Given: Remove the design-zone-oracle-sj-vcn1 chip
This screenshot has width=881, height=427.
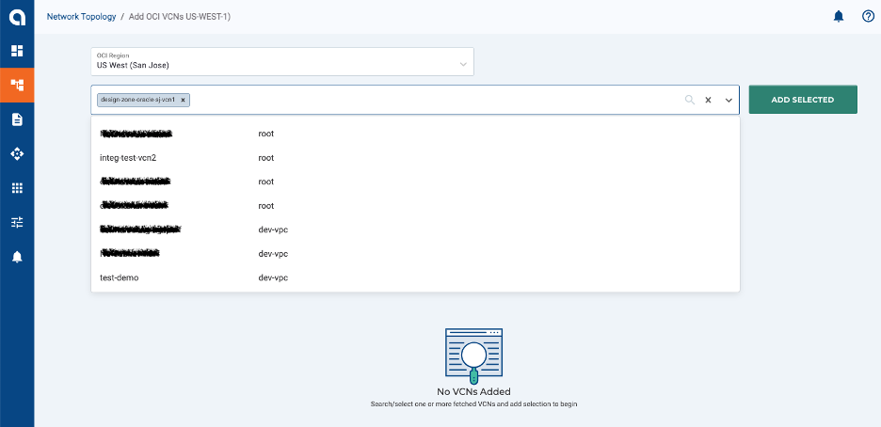Looking at the screenshot, I should (x=184, y=100).
